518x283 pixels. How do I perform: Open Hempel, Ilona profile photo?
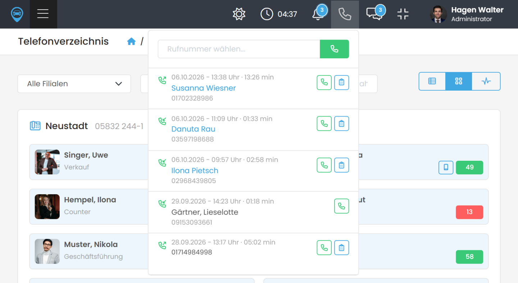coord(47,207)
